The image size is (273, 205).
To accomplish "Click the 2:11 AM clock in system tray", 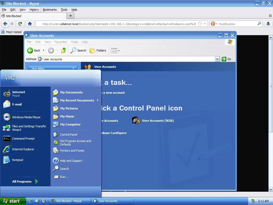I will point(263,201).
